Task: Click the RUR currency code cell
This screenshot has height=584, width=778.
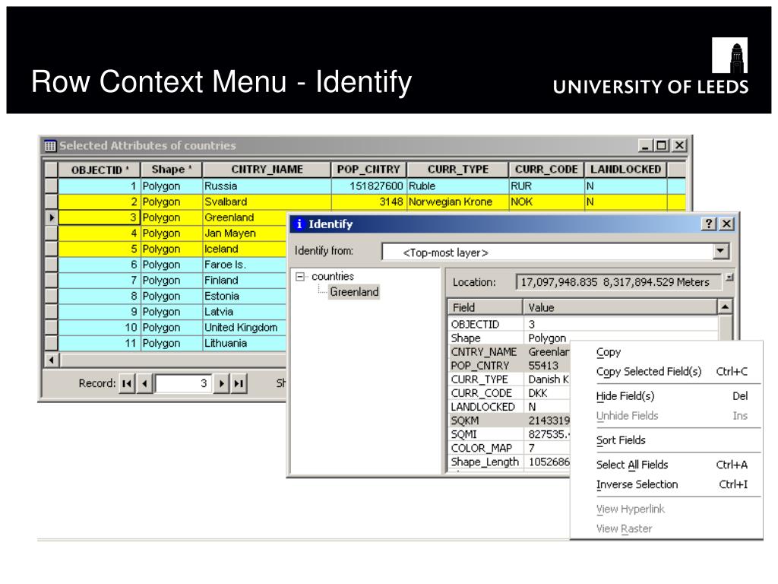Action: point(546,186)
